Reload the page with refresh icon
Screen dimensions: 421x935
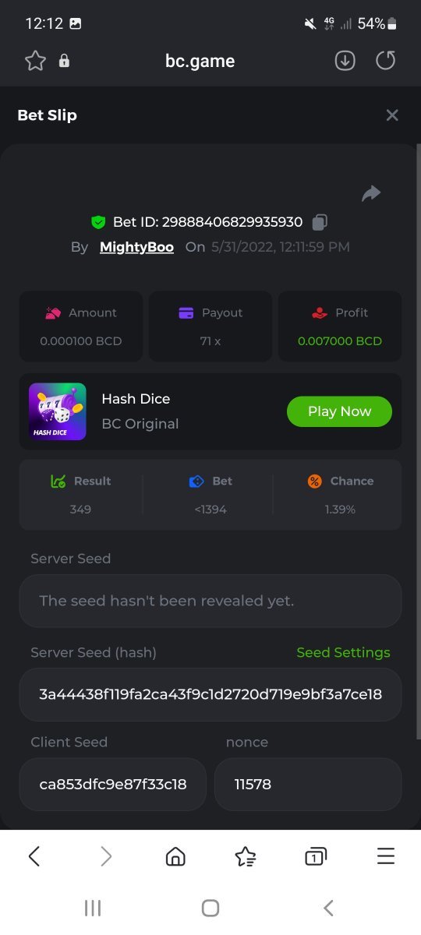(x=386, y=60)
